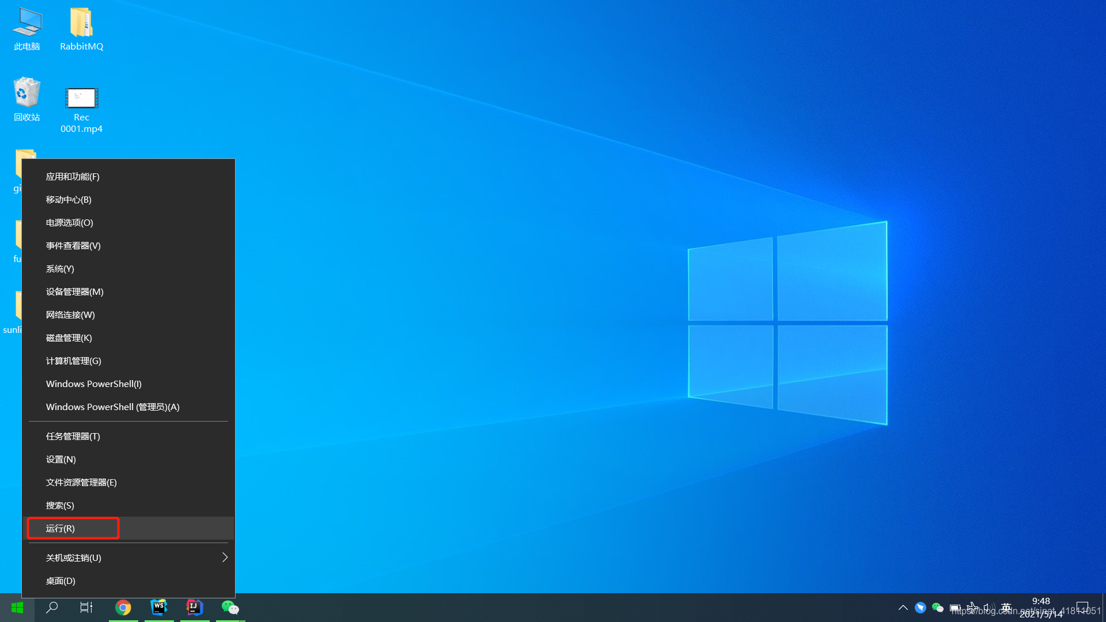Toggle airplane mode network tray icon
Image resolution: width=1106 pixels, height=622 pixels.
tap(972, 608)
